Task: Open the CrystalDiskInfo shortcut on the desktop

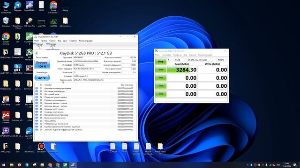Action: tap(30, 7)
